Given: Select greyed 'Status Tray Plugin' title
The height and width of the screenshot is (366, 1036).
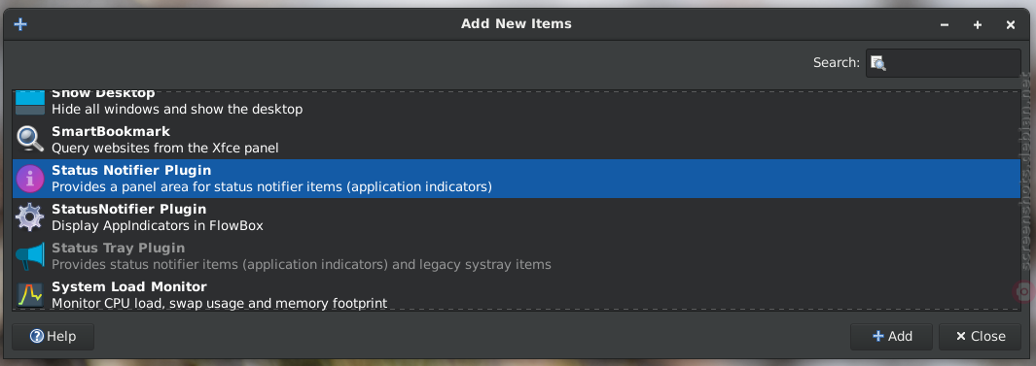Looking at the screenshot, I should click(119, 248).
